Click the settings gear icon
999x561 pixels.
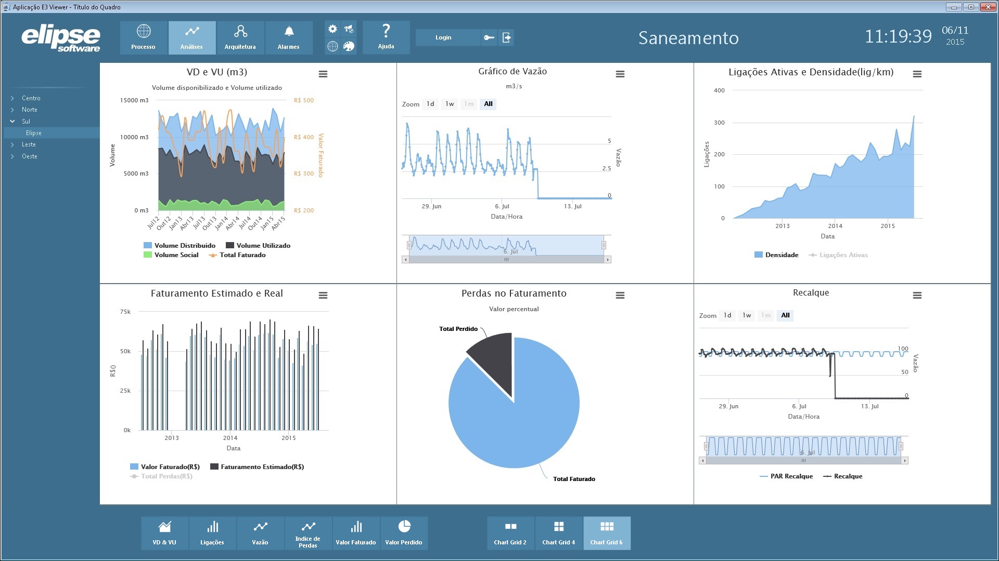(x=332, y=29)
